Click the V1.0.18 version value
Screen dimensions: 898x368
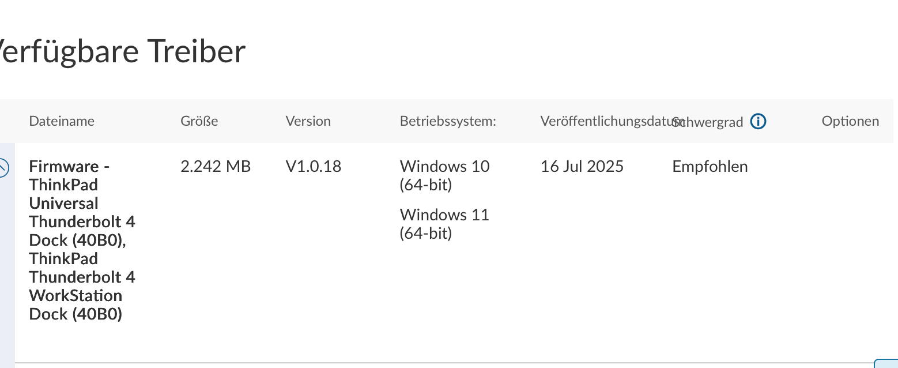pos(314,167)
